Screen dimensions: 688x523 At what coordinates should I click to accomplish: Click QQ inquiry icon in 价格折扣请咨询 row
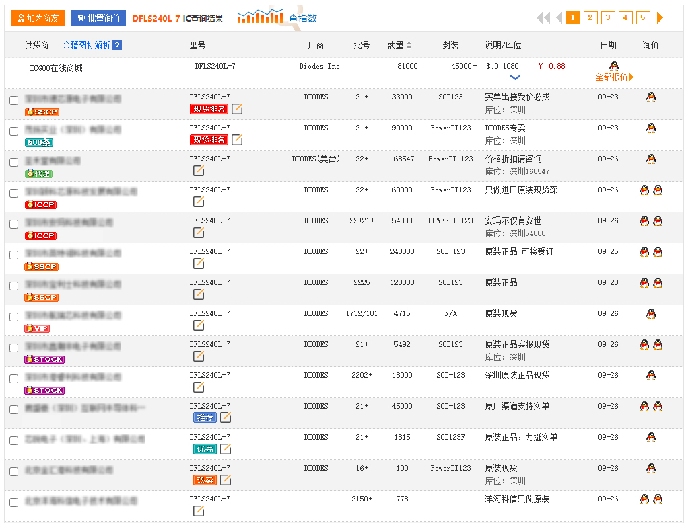pos(651,159)
